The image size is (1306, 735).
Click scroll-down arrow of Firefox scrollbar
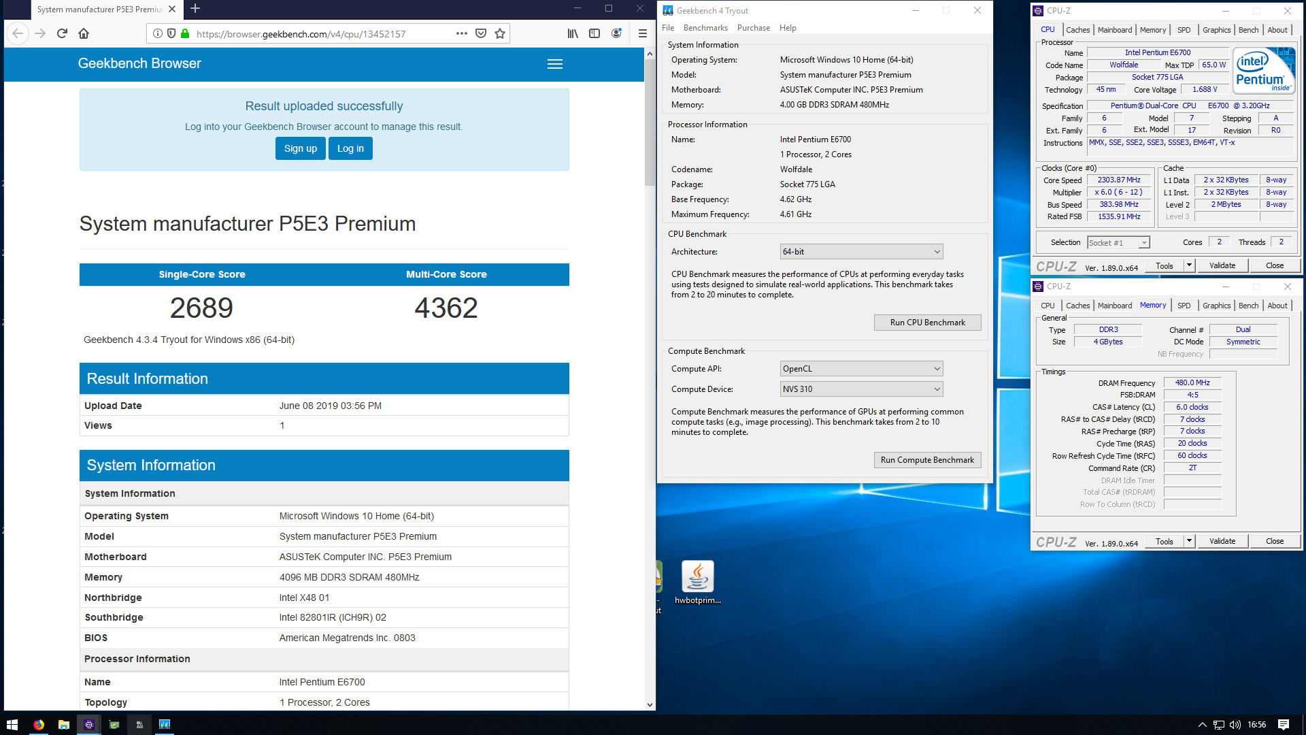point(650,705)
